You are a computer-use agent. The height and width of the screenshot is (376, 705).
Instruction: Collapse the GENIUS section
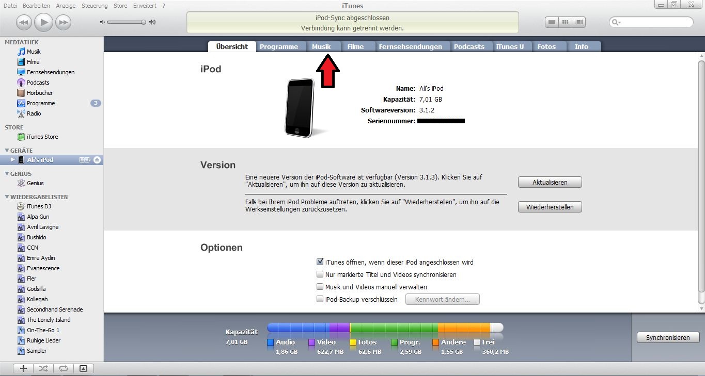click(x=6, y=174)
